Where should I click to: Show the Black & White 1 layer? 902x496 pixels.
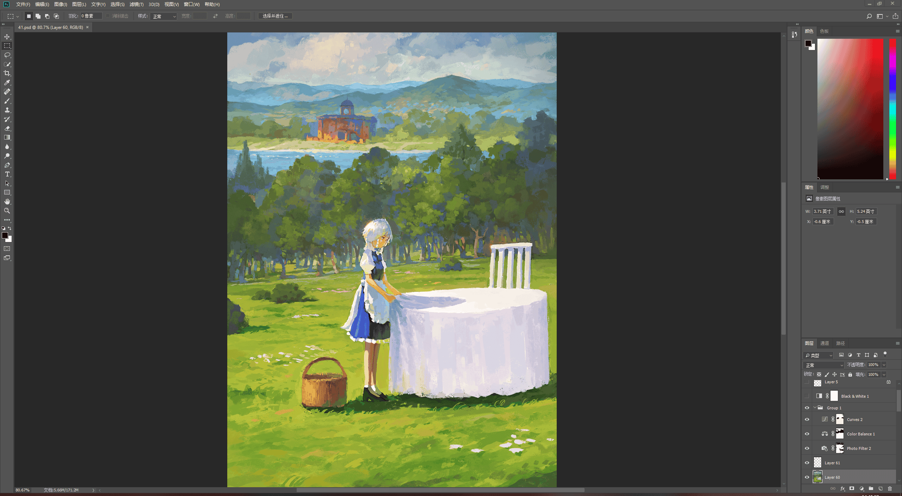807,396
